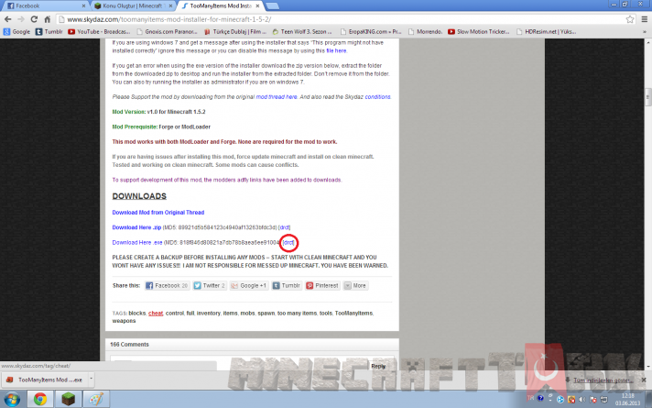The image size is (652, 408).
Task: Select the TooManyItems Mod Insta tab
Action: (221, 6)
